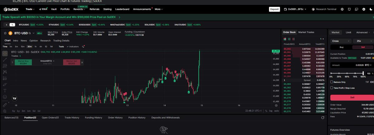Select the Buy side toggle

(341, 47)
